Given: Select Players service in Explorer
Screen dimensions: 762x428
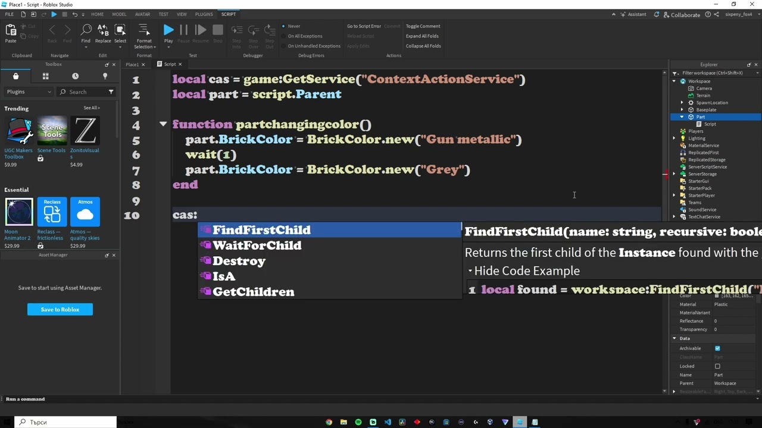Looking at the screenshot, I should [695, 131].
